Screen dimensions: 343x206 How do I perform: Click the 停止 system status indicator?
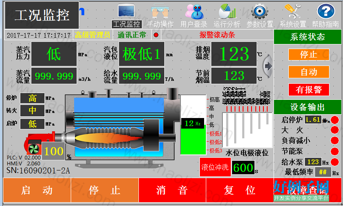[309, 55]
